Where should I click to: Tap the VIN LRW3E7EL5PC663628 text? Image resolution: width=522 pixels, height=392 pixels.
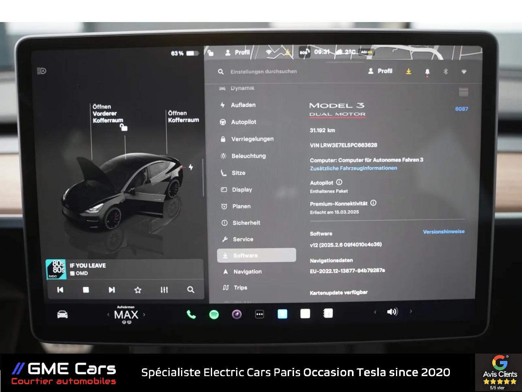point(343,145)
